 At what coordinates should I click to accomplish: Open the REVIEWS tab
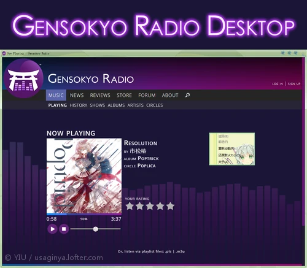tap(100, 95)
